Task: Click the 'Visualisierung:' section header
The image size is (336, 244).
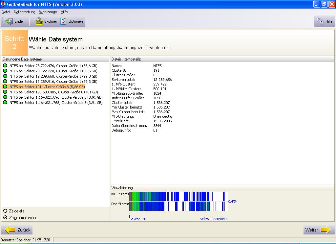Action: (122, 188)
